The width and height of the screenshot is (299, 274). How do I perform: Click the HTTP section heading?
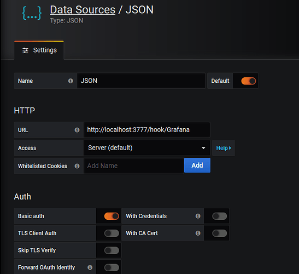(25, 111)
